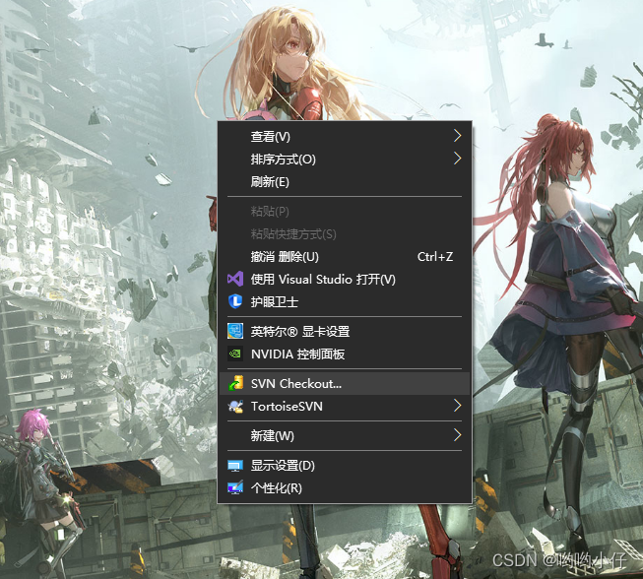Click the monitor icon beside 显示设置(D)
The image size is (643, 579).
click(235, 466)
